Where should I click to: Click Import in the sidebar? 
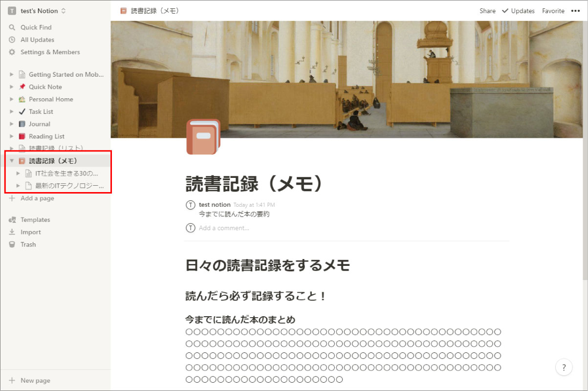[x=30, y=232]
